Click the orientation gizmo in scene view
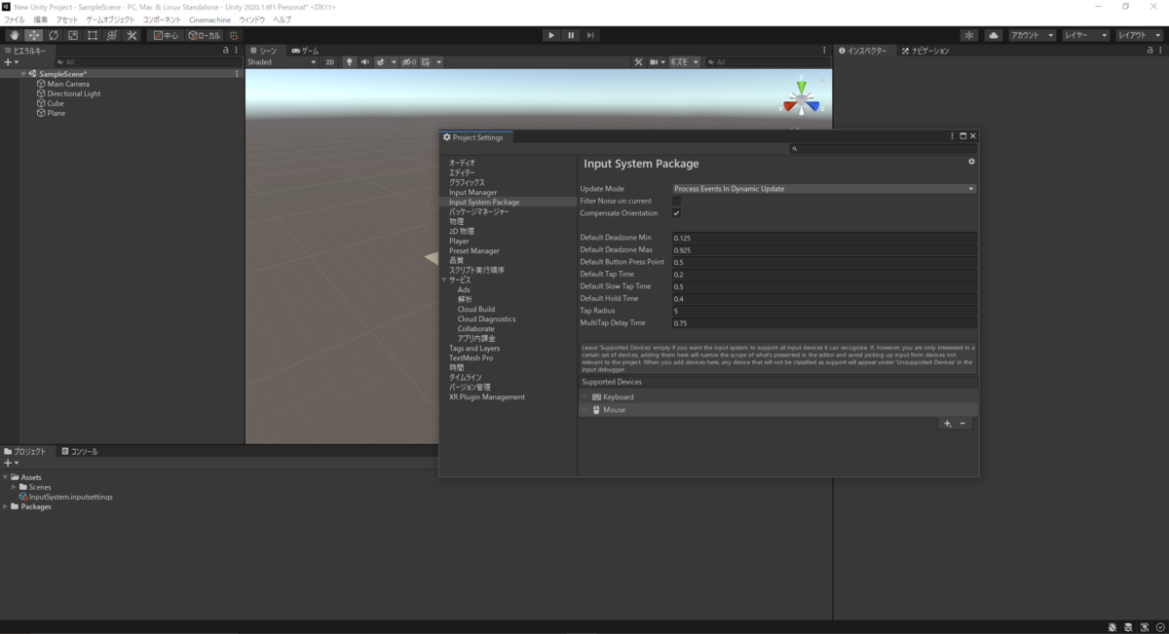 pos(801,98)
